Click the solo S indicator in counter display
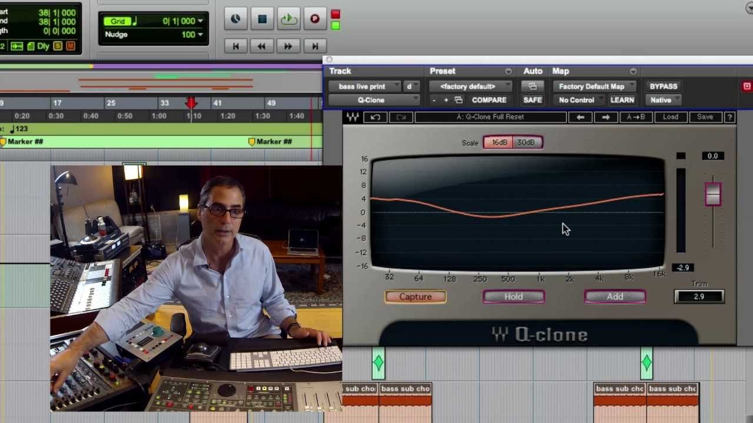 58,46
